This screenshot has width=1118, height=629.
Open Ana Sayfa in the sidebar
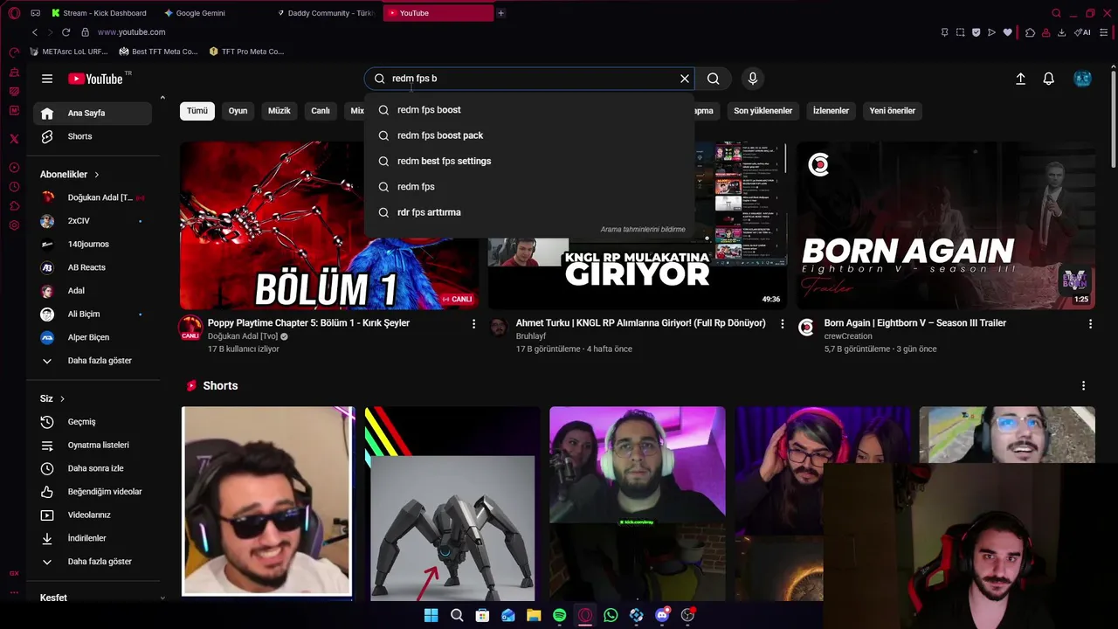click(93, 114)
